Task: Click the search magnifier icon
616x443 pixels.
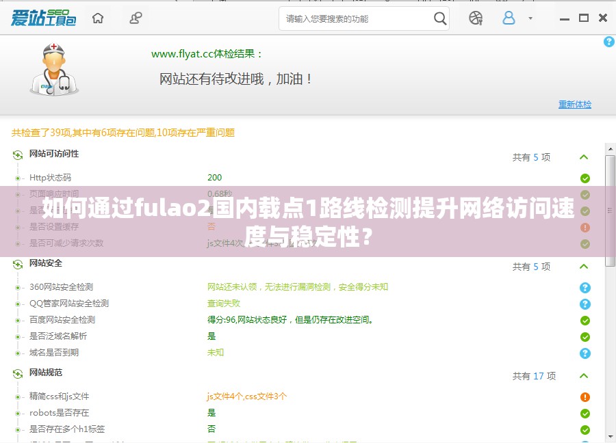Action: [440, 18]
